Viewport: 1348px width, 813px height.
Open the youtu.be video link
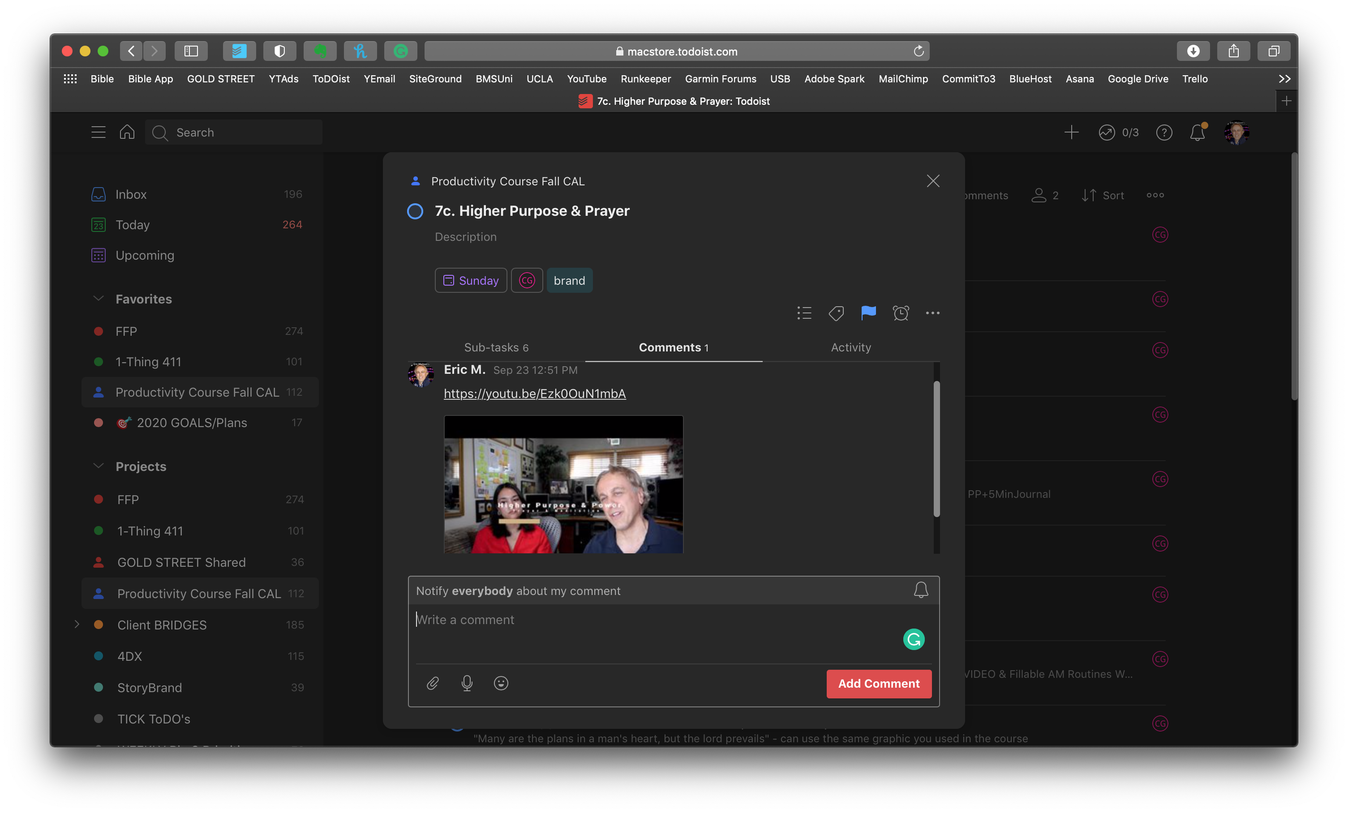tap(534, 394)
